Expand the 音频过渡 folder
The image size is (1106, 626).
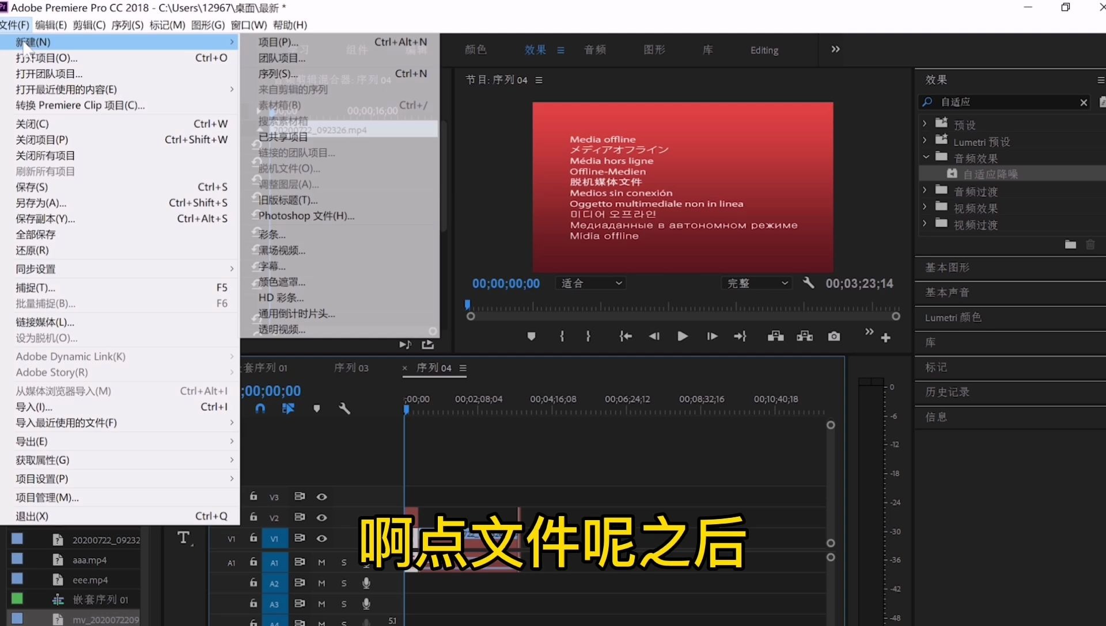pyautogui.click(x=925, y=190)
